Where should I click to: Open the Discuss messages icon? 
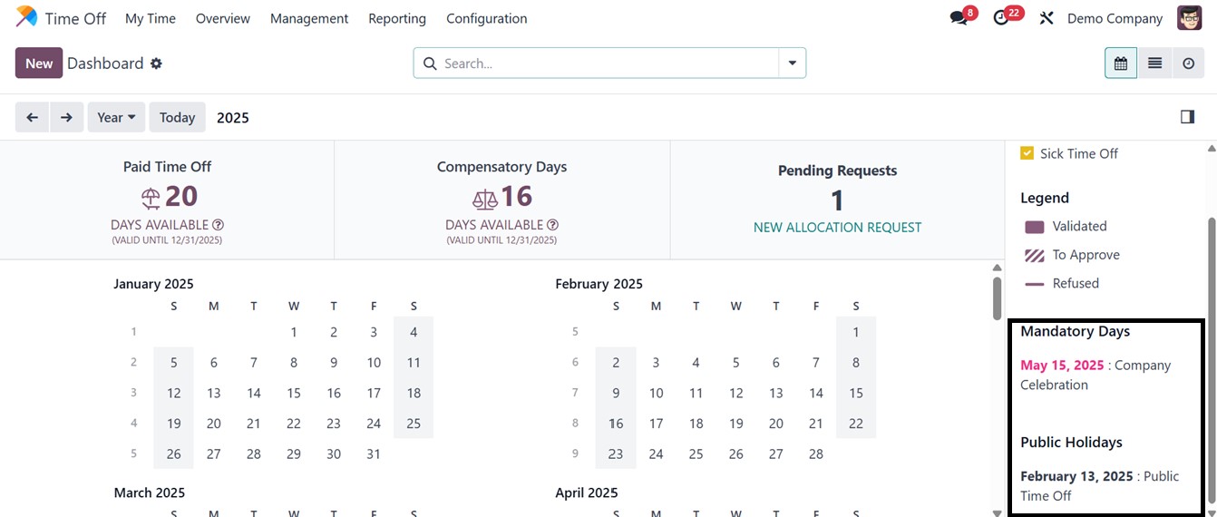(x=958, y=18)
